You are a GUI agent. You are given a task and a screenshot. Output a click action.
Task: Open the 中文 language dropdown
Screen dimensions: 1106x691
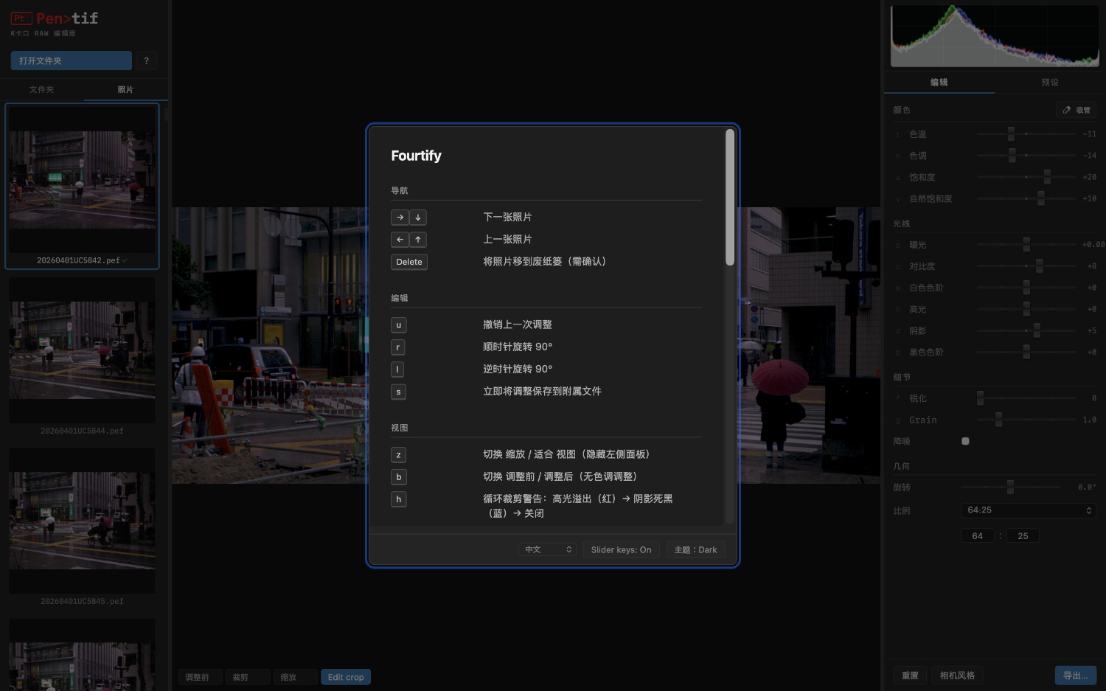coord(547,549)
